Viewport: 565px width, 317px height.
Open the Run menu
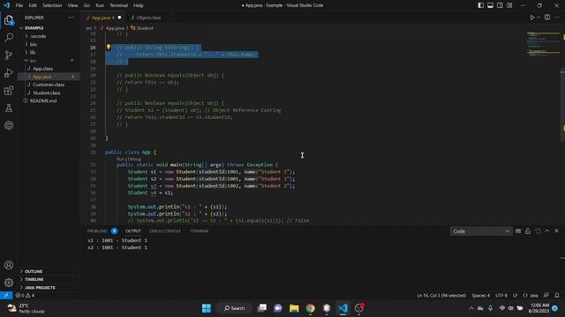coord(100,5)
